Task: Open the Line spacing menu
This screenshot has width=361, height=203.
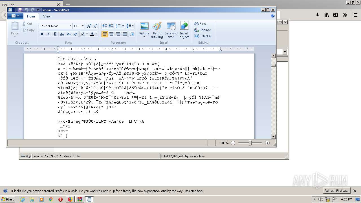Action: click(x=130, y=26)
